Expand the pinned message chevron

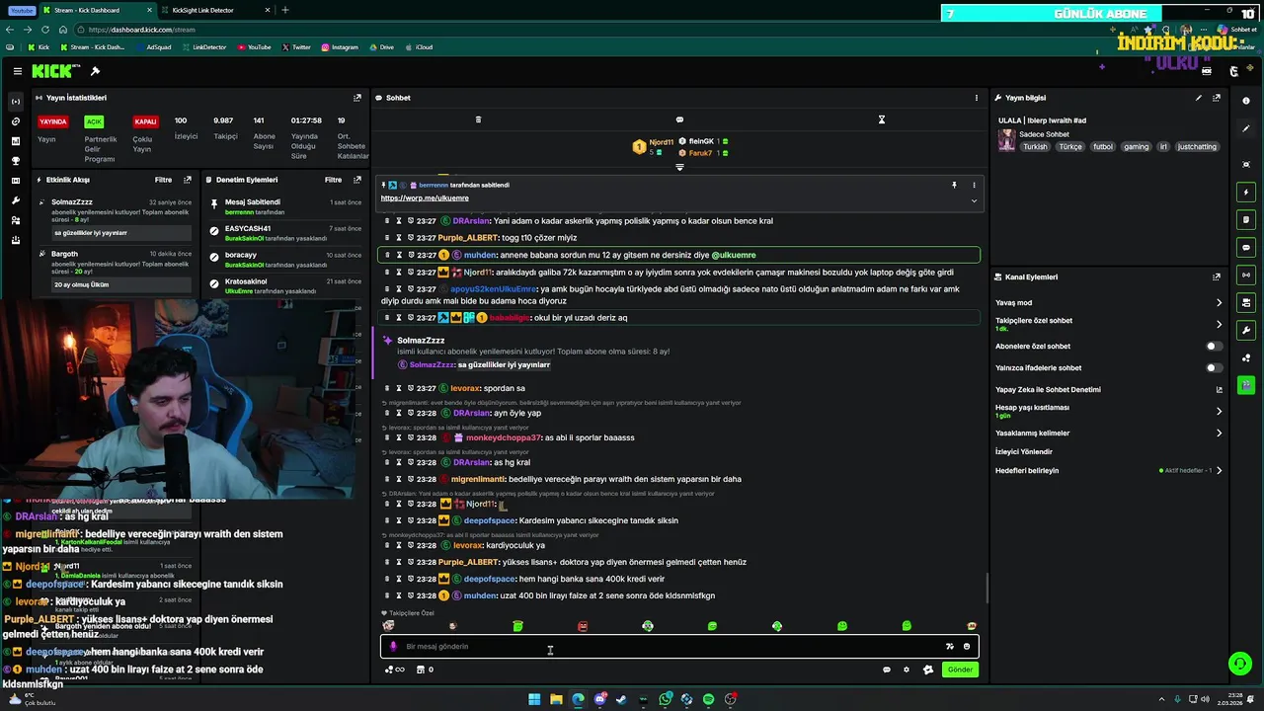coord(974,200)
